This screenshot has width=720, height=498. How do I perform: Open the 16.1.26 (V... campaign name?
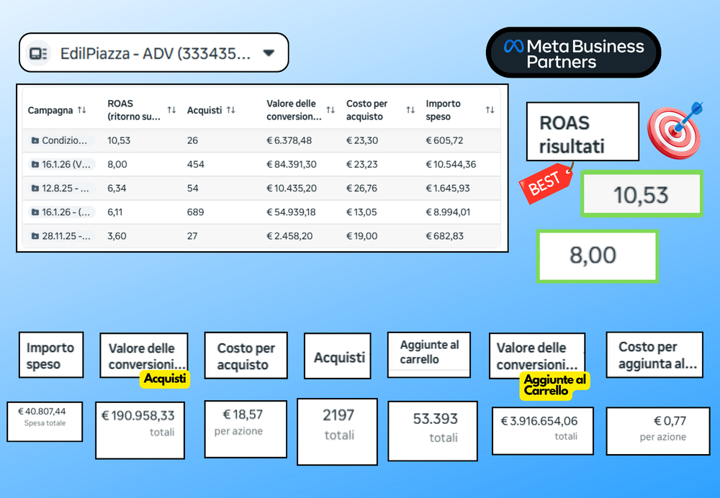tap(66, 164)
